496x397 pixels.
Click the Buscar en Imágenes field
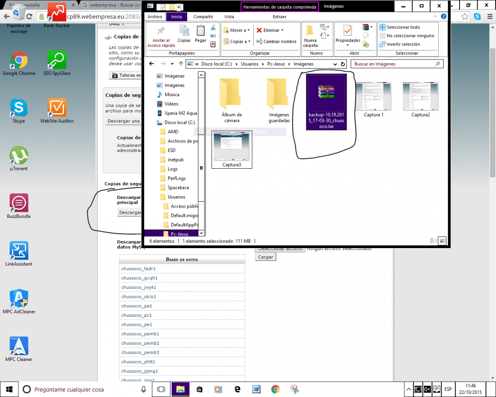397,64
